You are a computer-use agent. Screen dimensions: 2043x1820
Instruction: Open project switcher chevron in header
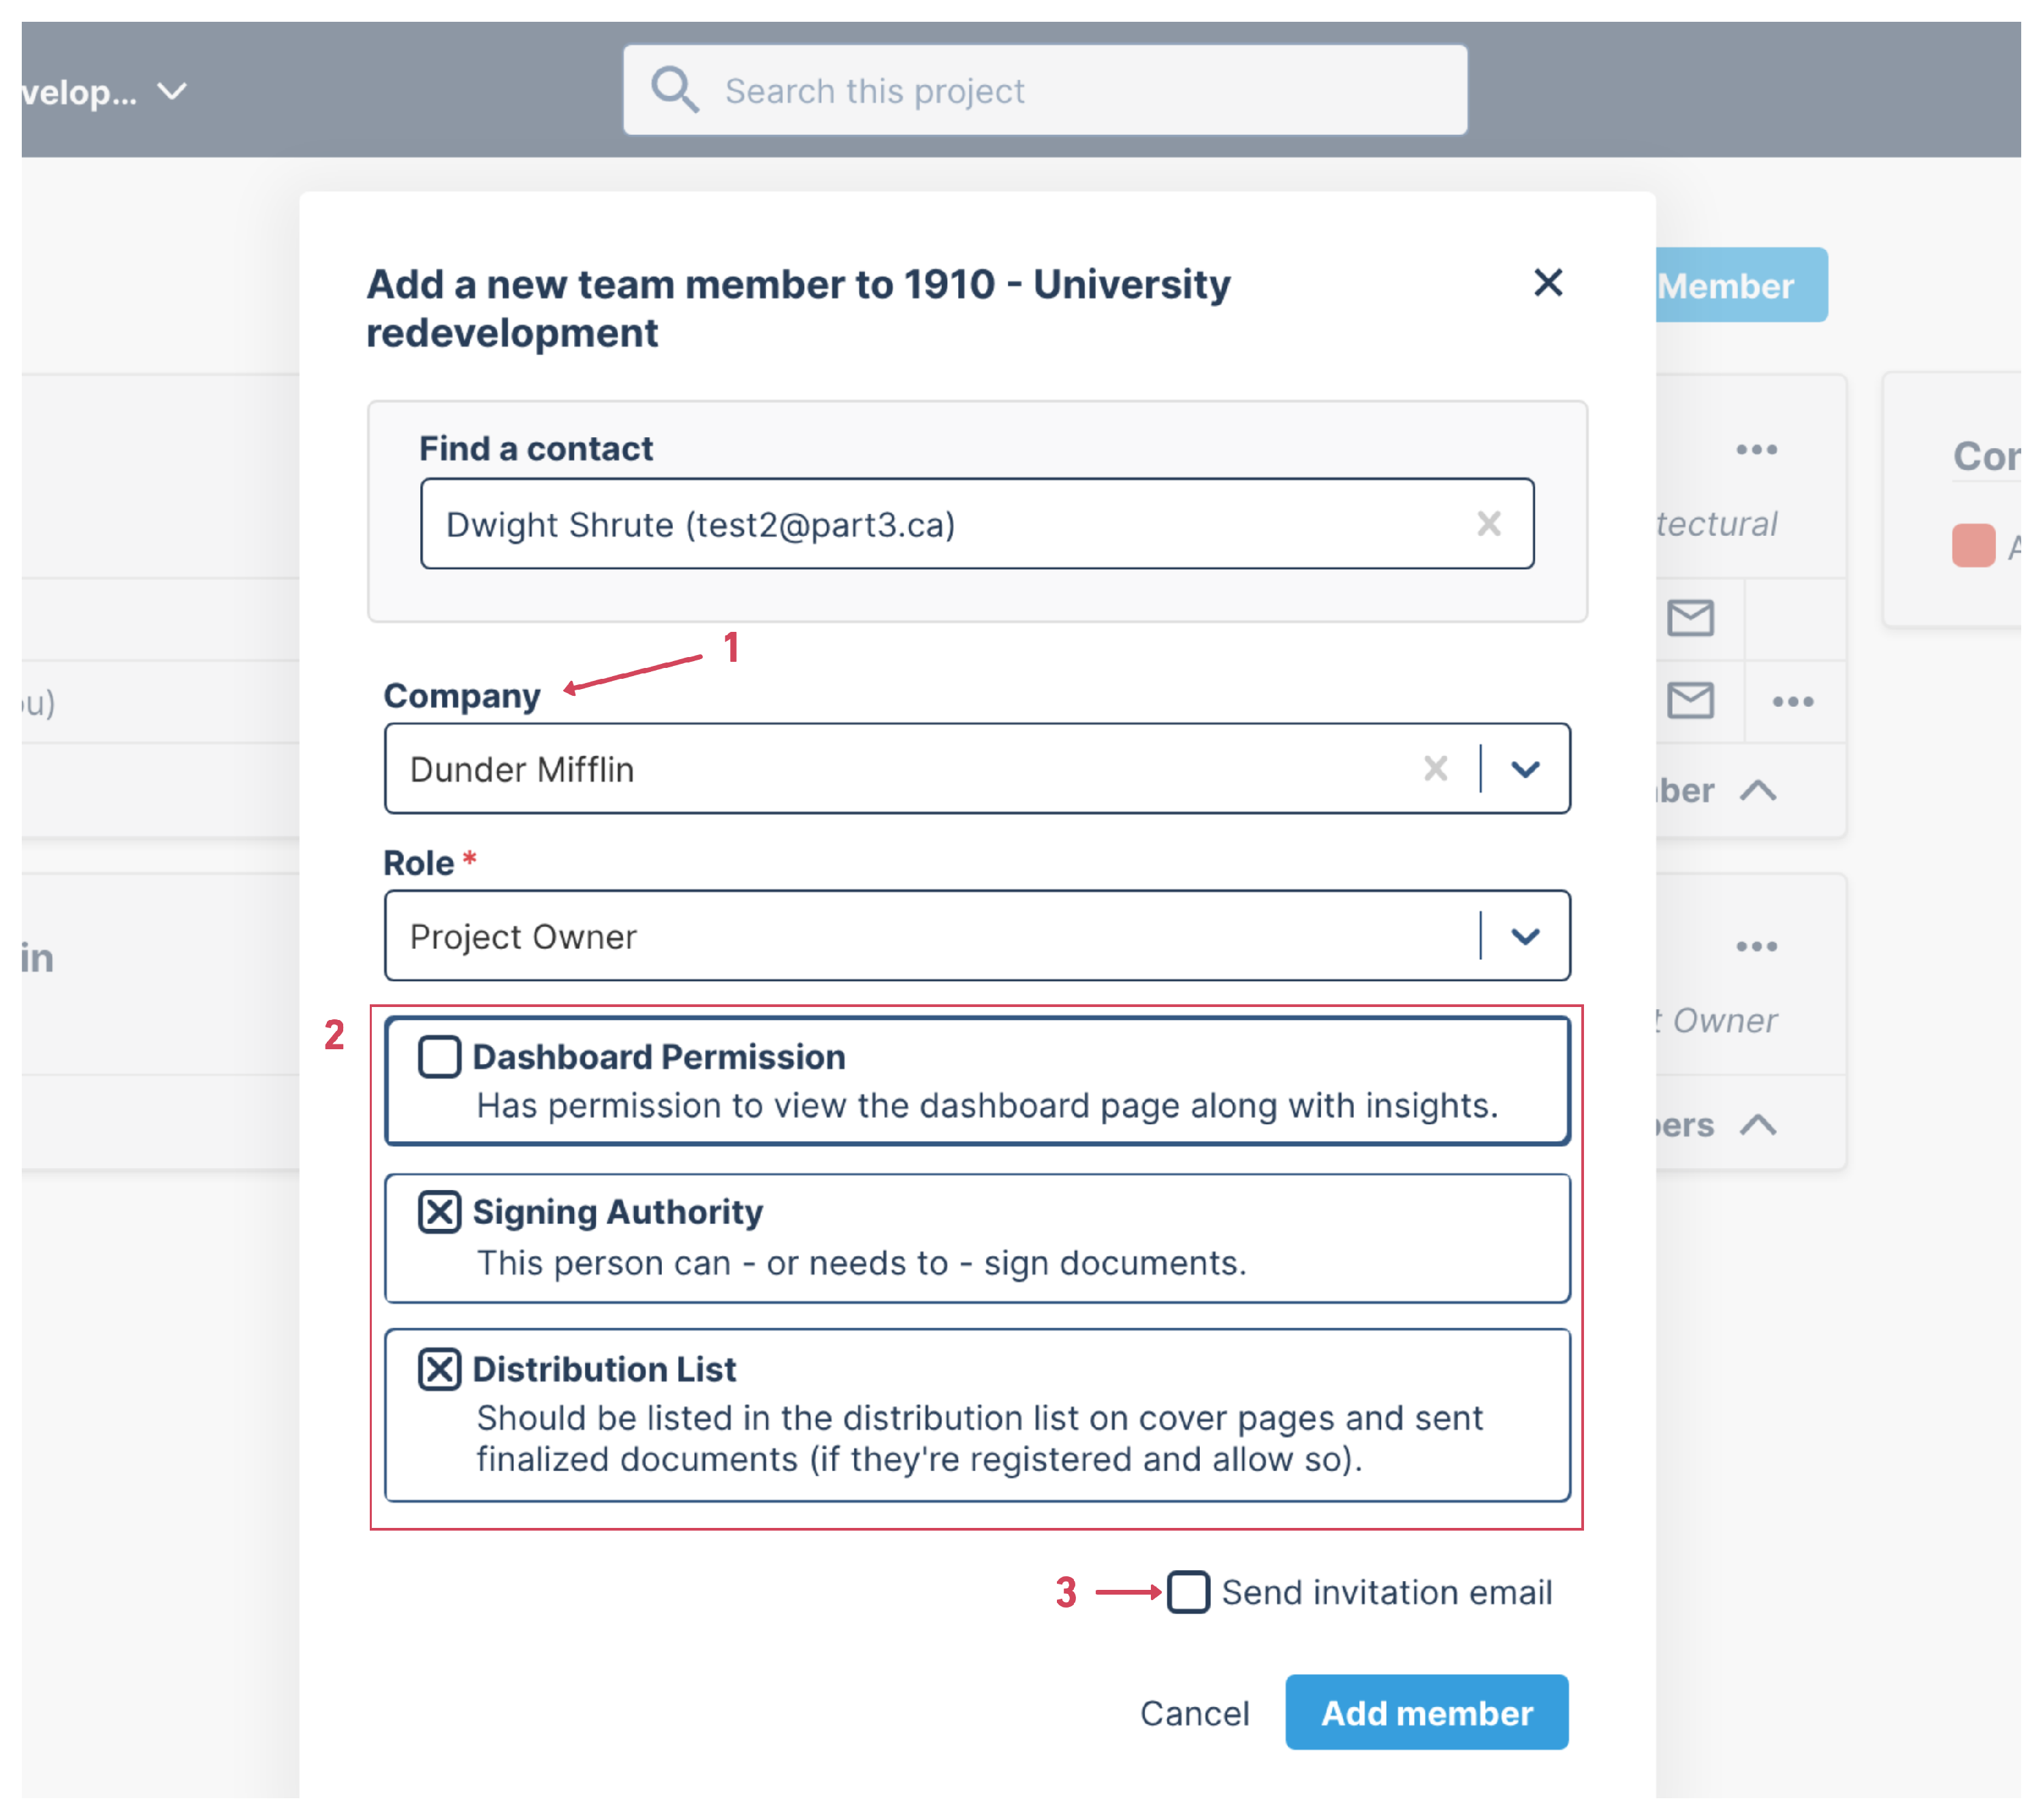pos(172,92)
